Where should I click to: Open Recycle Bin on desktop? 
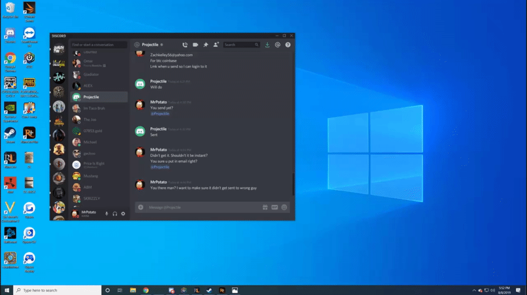(10, 11)
